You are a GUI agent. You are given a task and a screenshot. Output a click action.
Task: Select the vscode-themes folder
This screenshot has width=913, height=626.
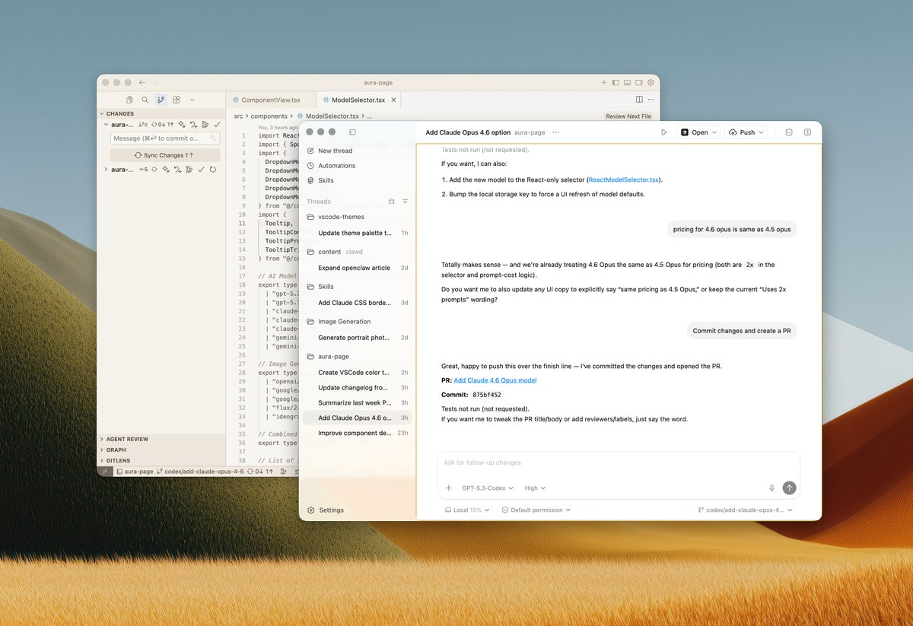358,217
